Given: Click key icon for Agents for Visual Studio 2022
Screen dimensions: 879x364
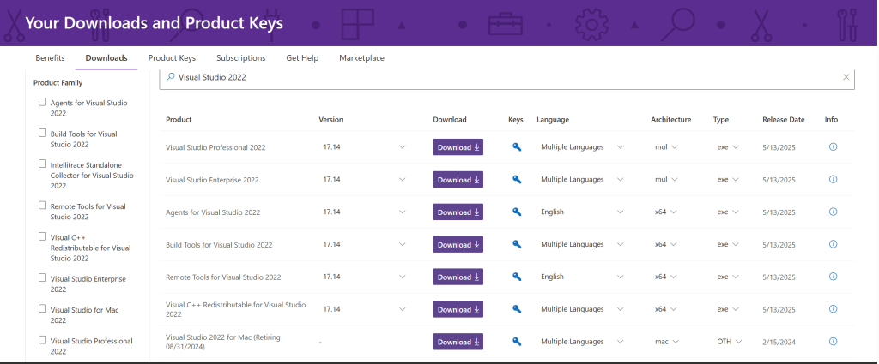Looking at the screenshot, I should tap(517, 212).
